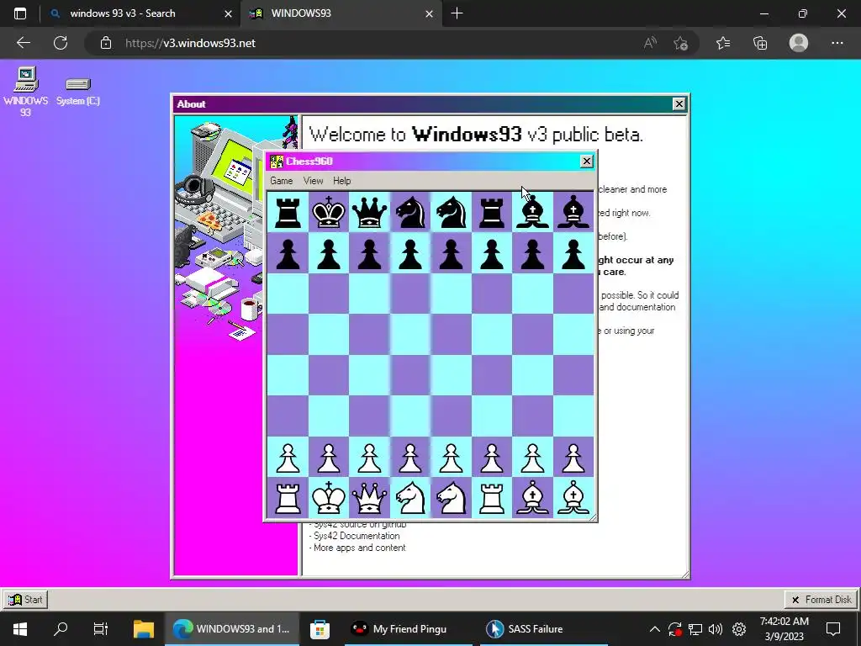The height and width of the screenshot is (646, 861).
Task: Close the About window
Action: [x=679, y=103]
